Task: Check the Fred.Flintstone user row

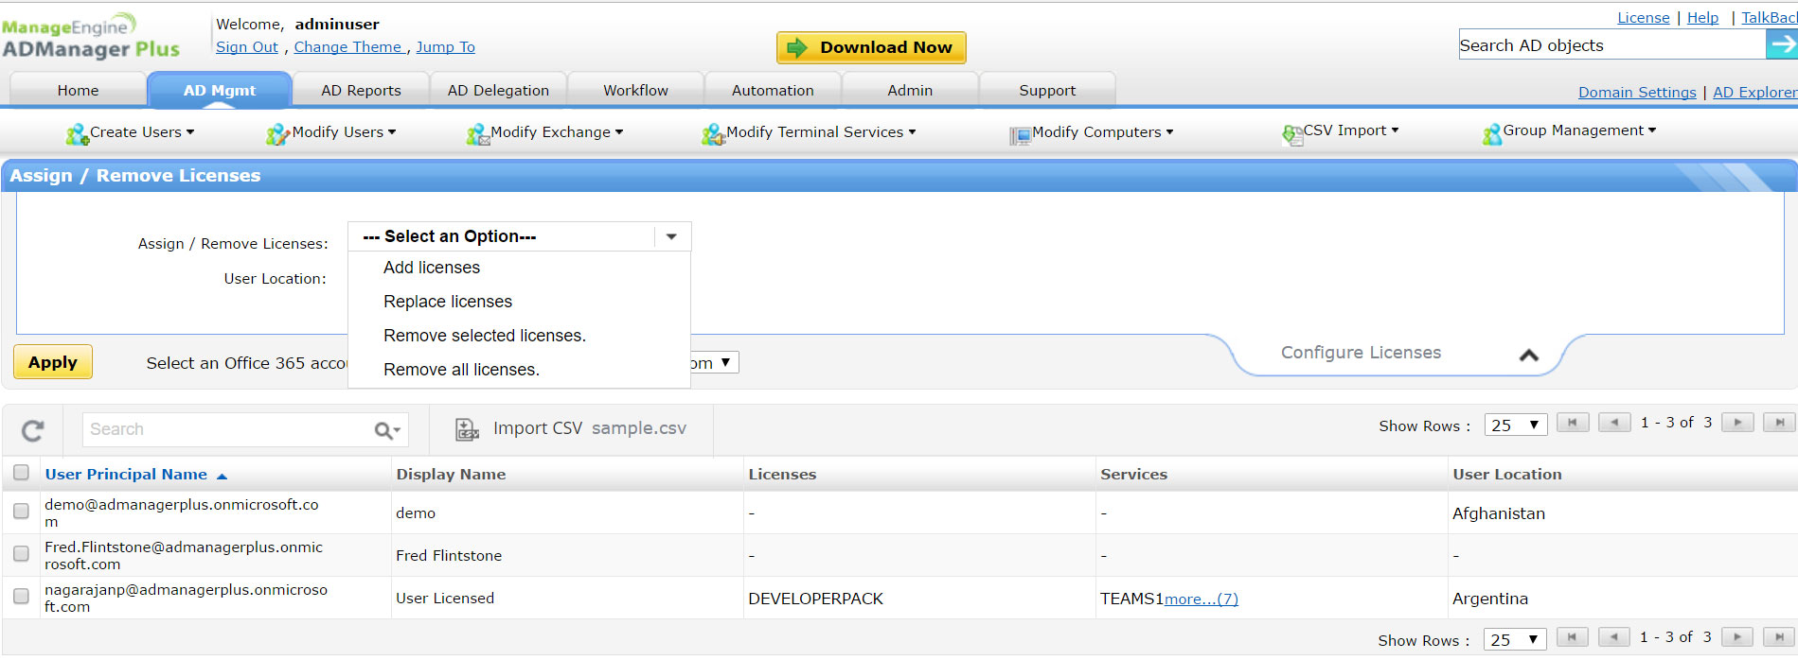Action: point(21,553)
